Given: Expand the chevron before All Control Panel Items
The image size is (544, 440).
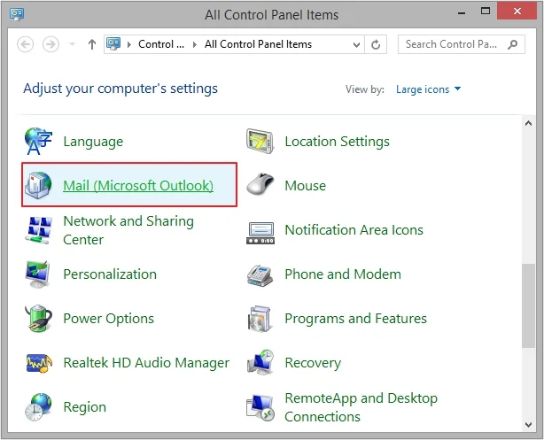Looking at the screenshot, I should point(195,44).
